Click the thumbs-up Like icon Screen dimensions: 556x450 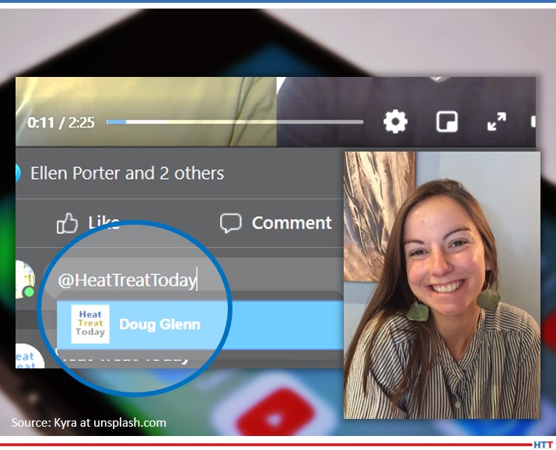coord(68,224)
